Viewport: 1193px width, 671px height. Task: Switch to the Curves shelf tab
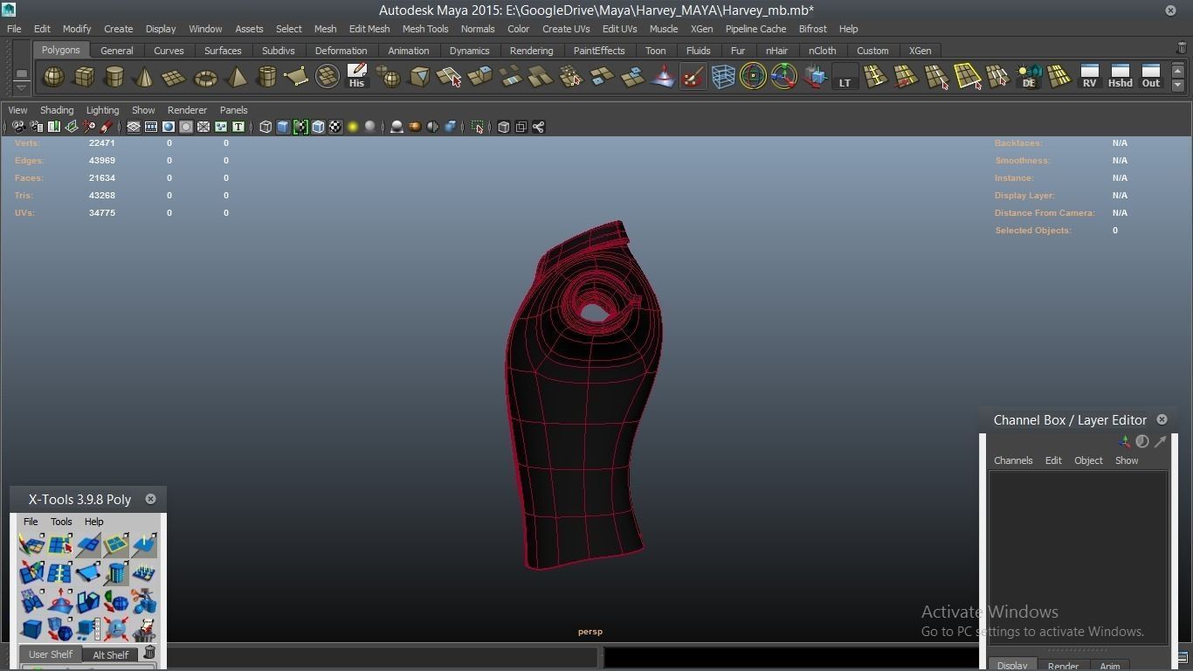point(169,51)
